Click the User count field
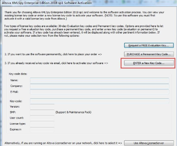The width and height of the screenshot is (177, 146). pos(42,118)
